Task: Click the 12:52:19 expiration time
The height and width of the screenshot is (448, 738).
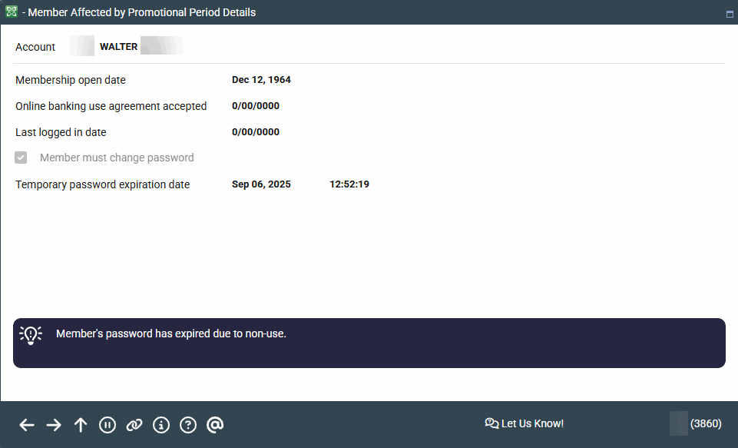Action: coord(349,184)
